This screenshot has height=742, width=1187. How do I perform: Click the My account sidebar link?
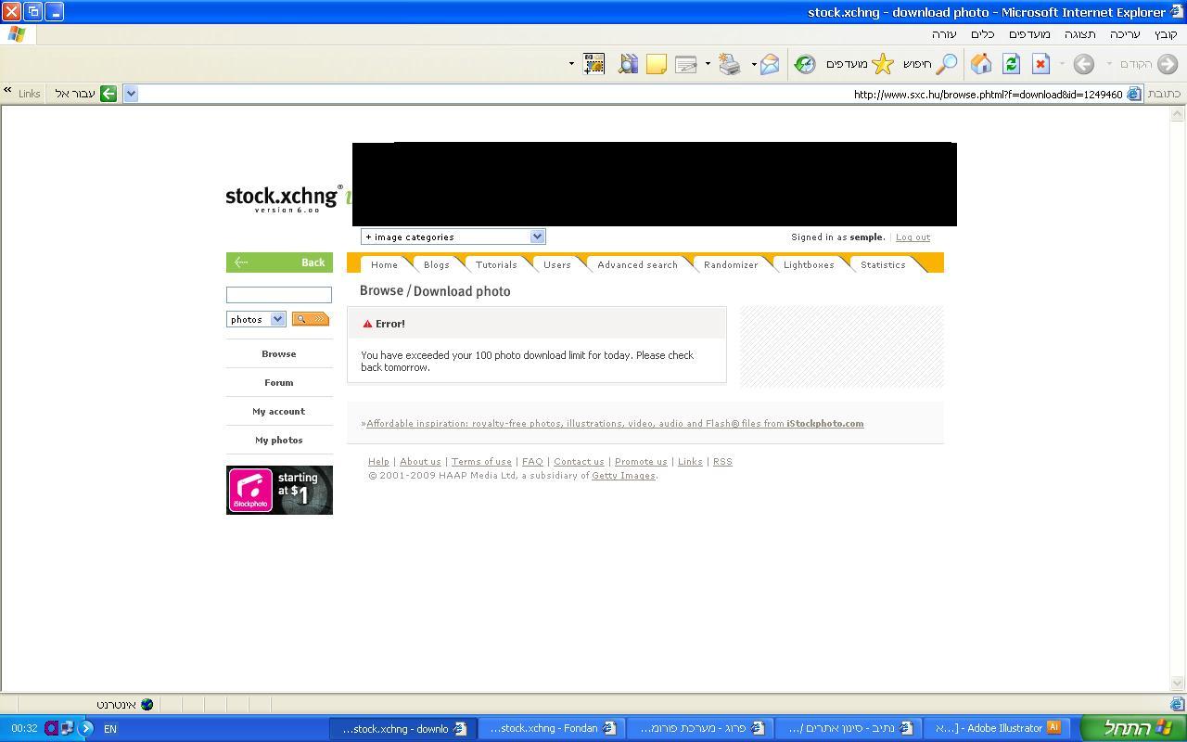click(x=279, y=411)
